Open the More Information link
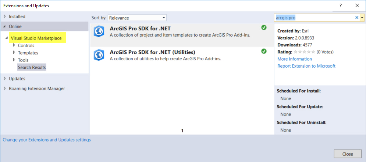The image size is (366, 162). point(295,59)
